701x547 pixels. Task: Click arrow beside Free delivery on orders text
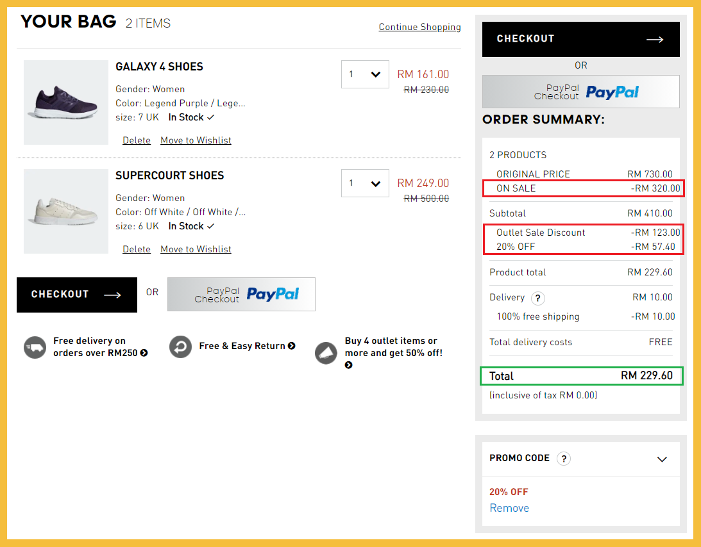pyautogui.click(x=144, y=353)
